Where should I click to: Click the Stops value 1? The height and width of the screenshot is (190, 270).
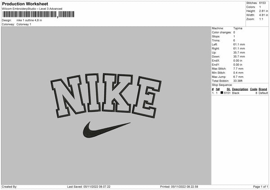pos(234,36)
